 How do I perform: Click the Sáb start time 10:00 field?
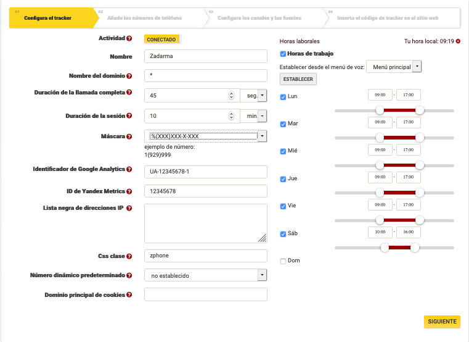pos(380,232)
